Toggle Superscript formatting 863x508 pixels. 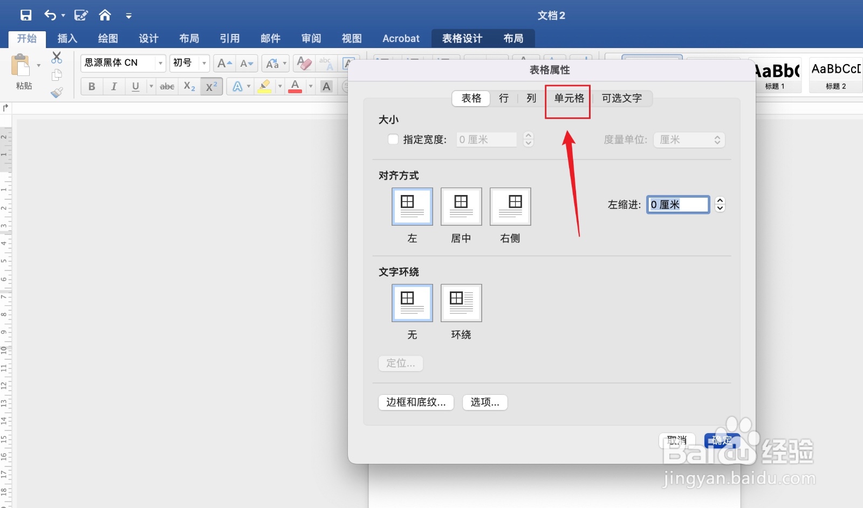tap(211, 86)
